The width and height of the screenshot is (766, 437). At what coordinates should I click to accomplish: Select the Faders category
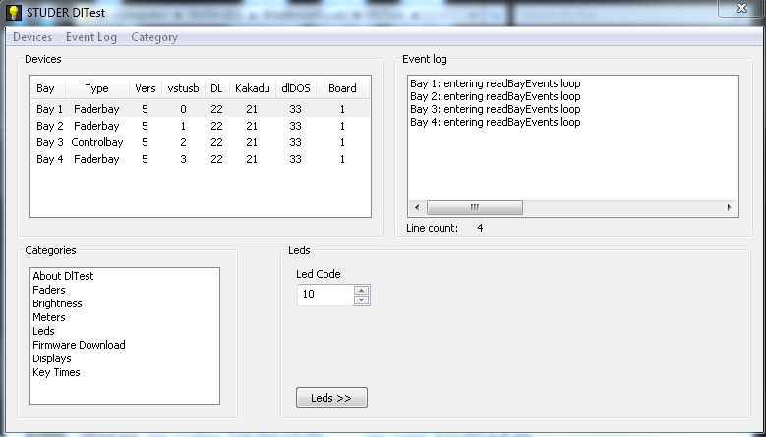[x=49, y=290]
